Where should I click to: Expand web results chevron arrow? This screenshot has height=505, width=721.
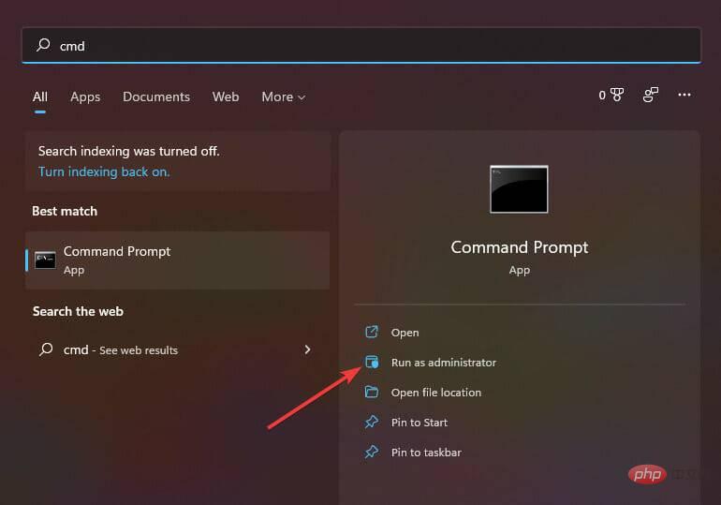tap(307, 349)
